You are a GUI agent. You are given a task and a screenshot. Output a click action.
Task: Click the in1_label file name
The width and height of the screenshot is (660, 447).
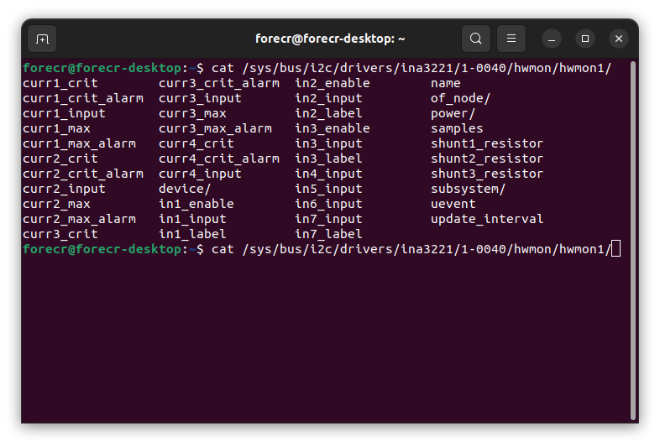[x=192, y=234]
